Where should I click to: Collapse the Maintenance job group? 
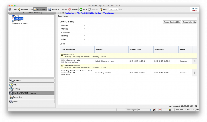pyautogui.click(x=63, y=55)
